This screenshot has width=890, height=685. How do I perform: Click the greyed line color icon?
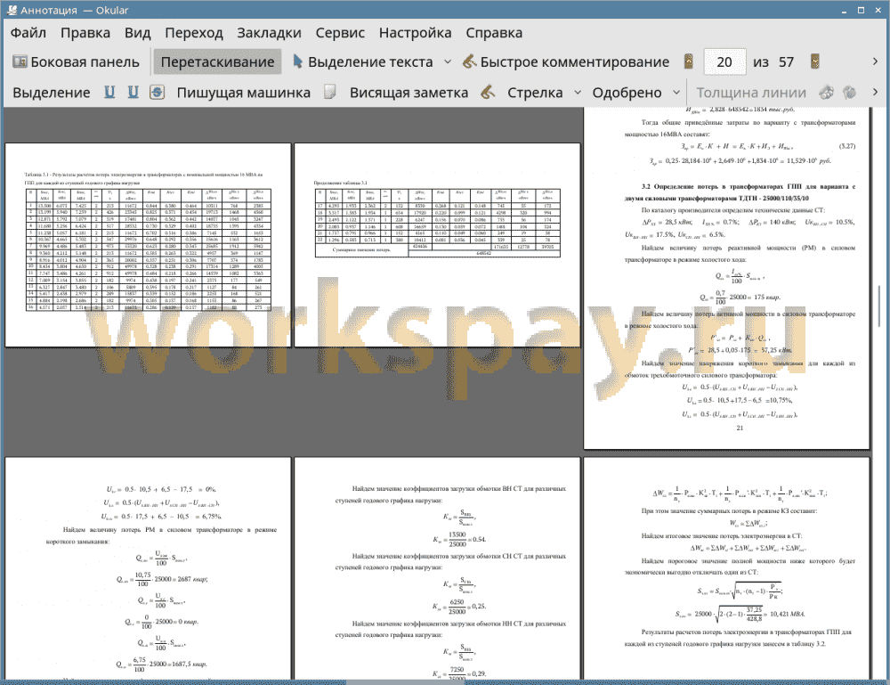827,92
